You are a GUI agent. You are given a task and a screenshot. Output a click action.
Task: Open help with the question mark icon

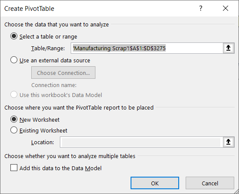[x=201, y=8]
